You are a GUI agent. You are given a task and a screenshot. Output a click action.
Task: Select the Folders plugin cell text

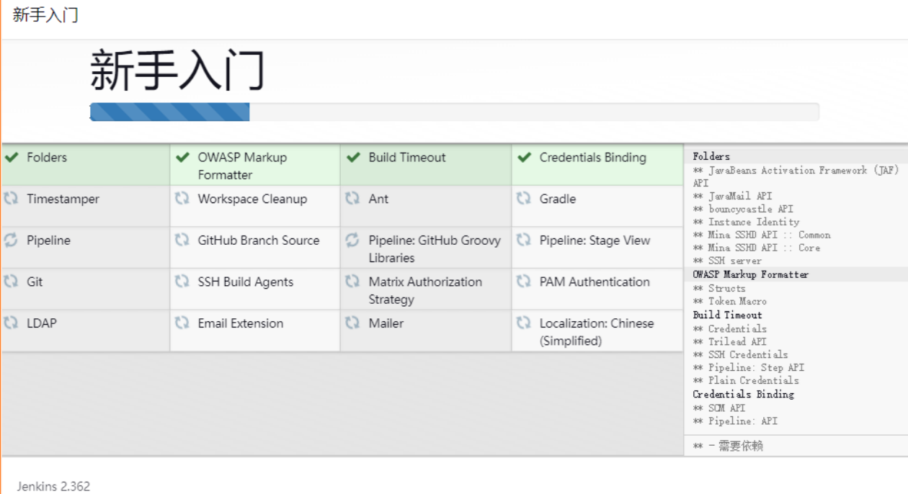click(x=47, y=157)
